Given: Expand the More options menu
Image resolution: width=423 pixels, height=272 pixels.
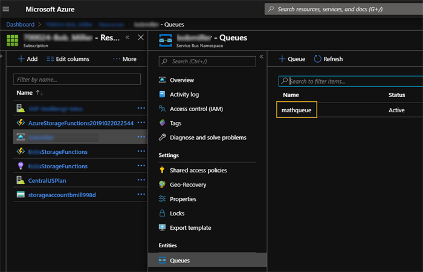Looking at the screenshot, I should pyautogui.click(x=124, y=59).
